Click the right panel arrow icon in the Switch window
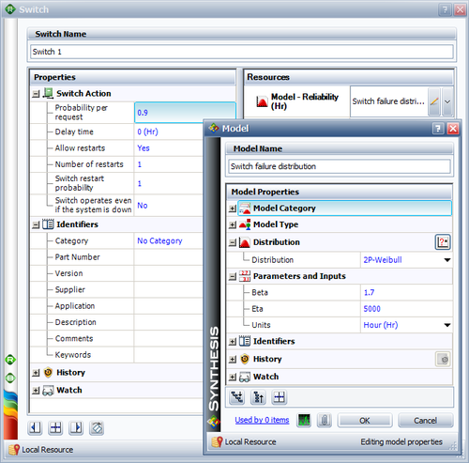 (76, 427)
